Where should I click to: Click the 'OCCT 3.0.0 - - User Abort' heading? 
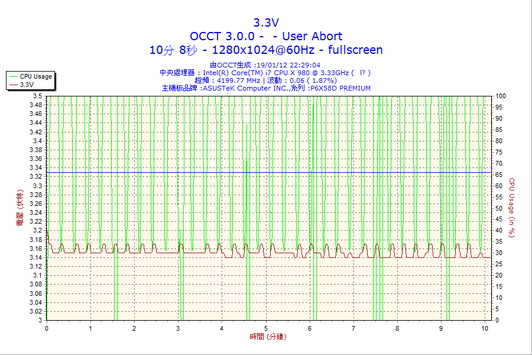[x=266, y=36]
